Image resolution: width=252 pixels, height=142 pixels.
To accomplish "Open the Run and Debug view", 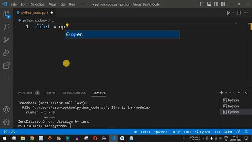I will click(6, 52).
